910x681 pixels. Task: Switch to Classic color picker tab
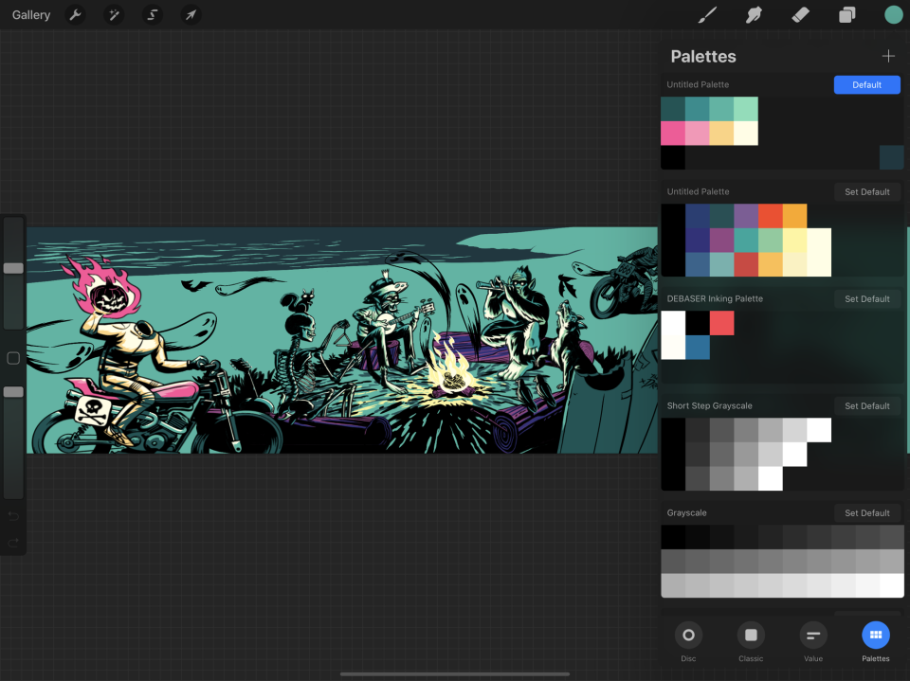pos(751,641)
